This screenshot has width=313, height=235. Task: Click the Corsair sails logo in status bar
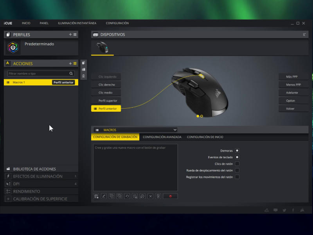coord(302,210)
